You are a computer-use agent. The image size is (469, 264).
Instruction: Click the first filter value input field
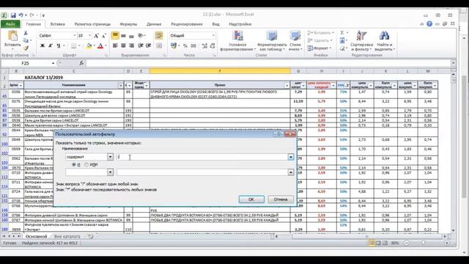click(x=202, y=157)
